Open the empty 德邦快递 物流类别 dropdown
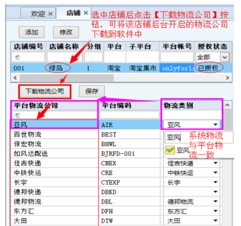Image resolution: width=241 pixels, height=226 pixels. point(215,192)
